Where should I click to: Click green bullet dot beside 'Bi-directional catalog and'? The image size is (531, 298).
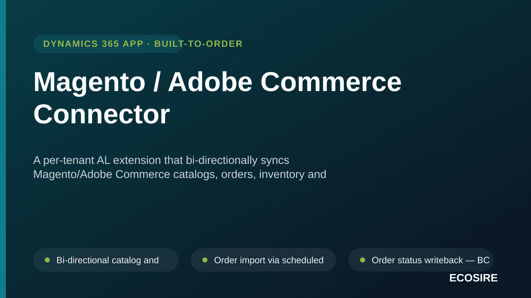click(x=47, y=260)
